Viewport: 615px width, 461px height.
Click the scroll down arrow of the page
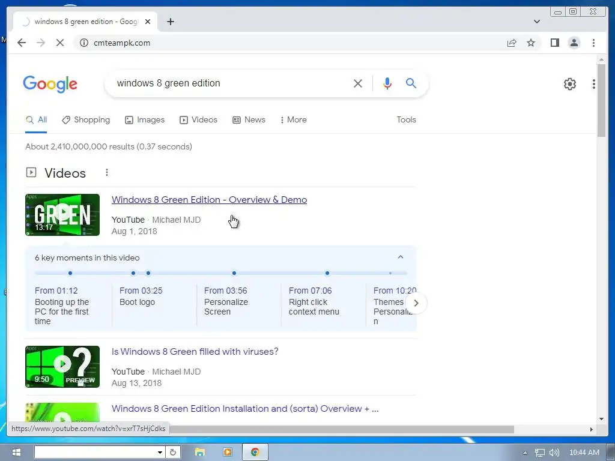pyautogui.click(x=601, y=419)
